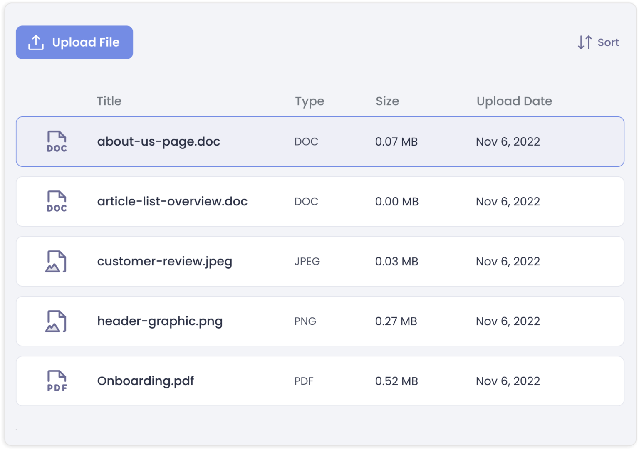
Task: Sort files by the Size column
Action: coord(387,101)
